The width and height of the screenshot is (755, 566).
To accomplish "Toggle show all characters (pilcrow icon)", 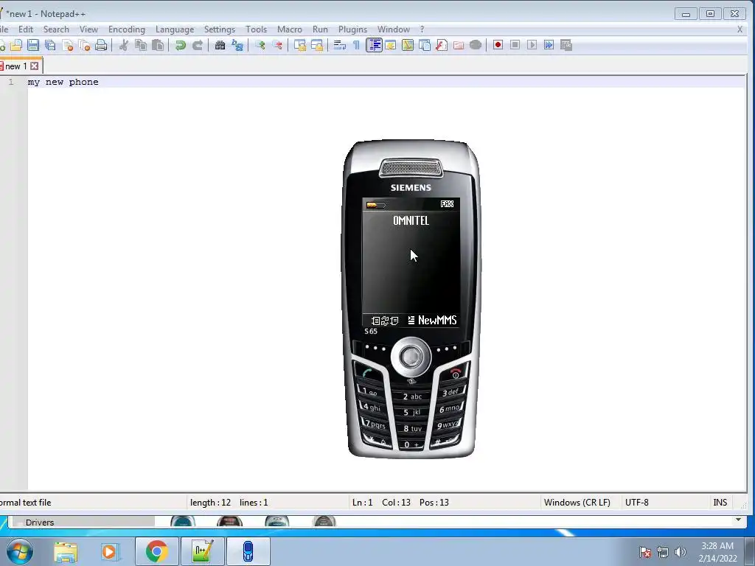I will [356, 45].
